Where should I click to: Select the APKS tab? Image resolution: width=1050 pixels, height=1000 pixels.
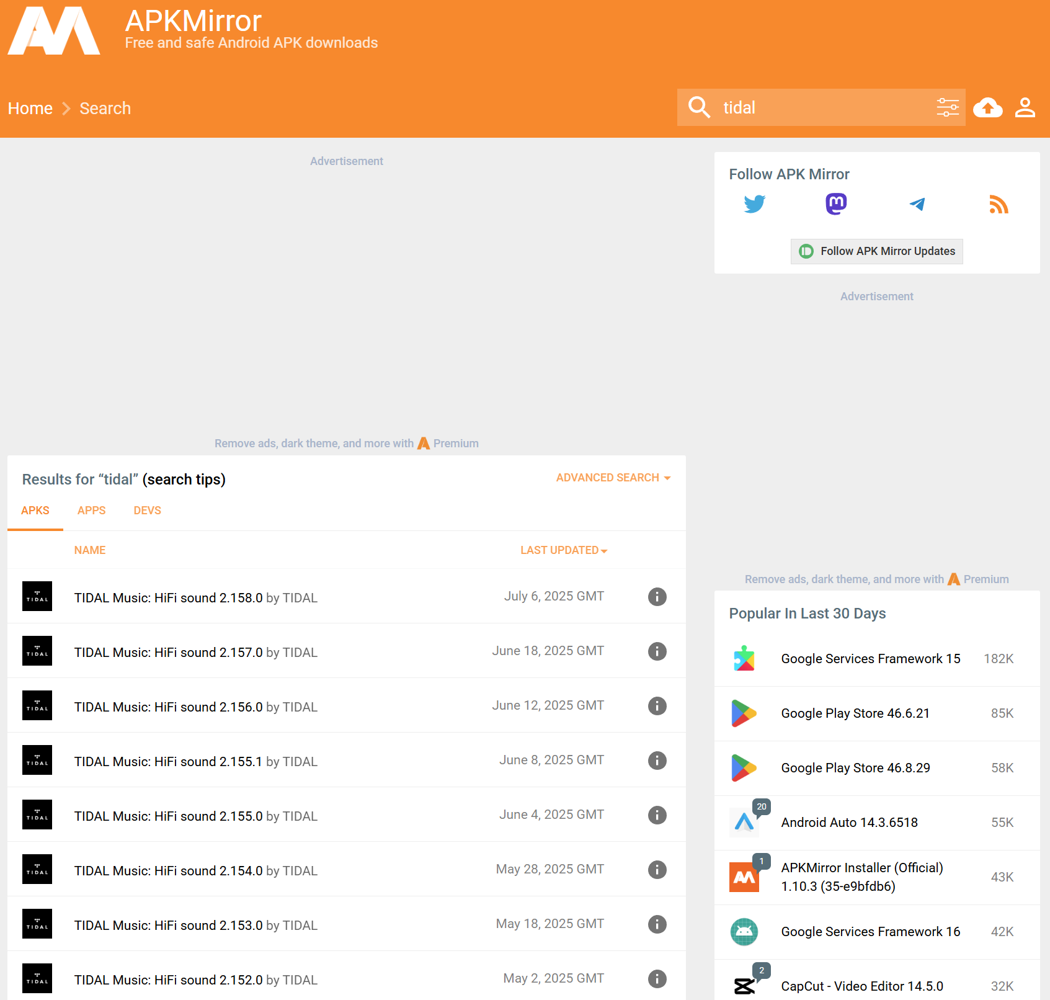tap(35, 511)
